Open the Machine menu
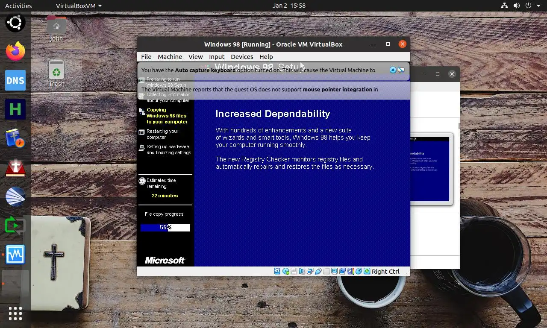547x328 pixels. [x=170, y=57]
